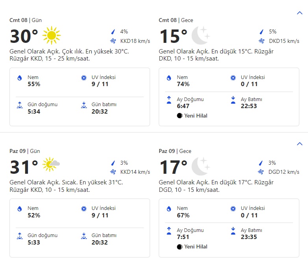Viewport: 308px width, 263px height.
Task: Click the 31° temperature for Paz 09
Action: pos(24,167)
